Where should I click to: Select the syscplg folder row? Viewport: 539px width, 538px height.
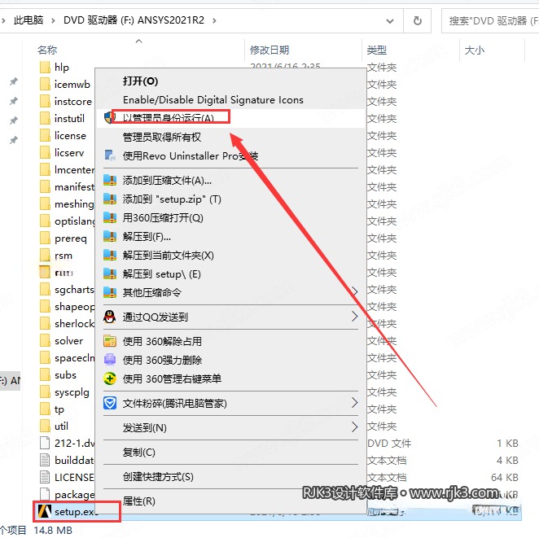65,392
